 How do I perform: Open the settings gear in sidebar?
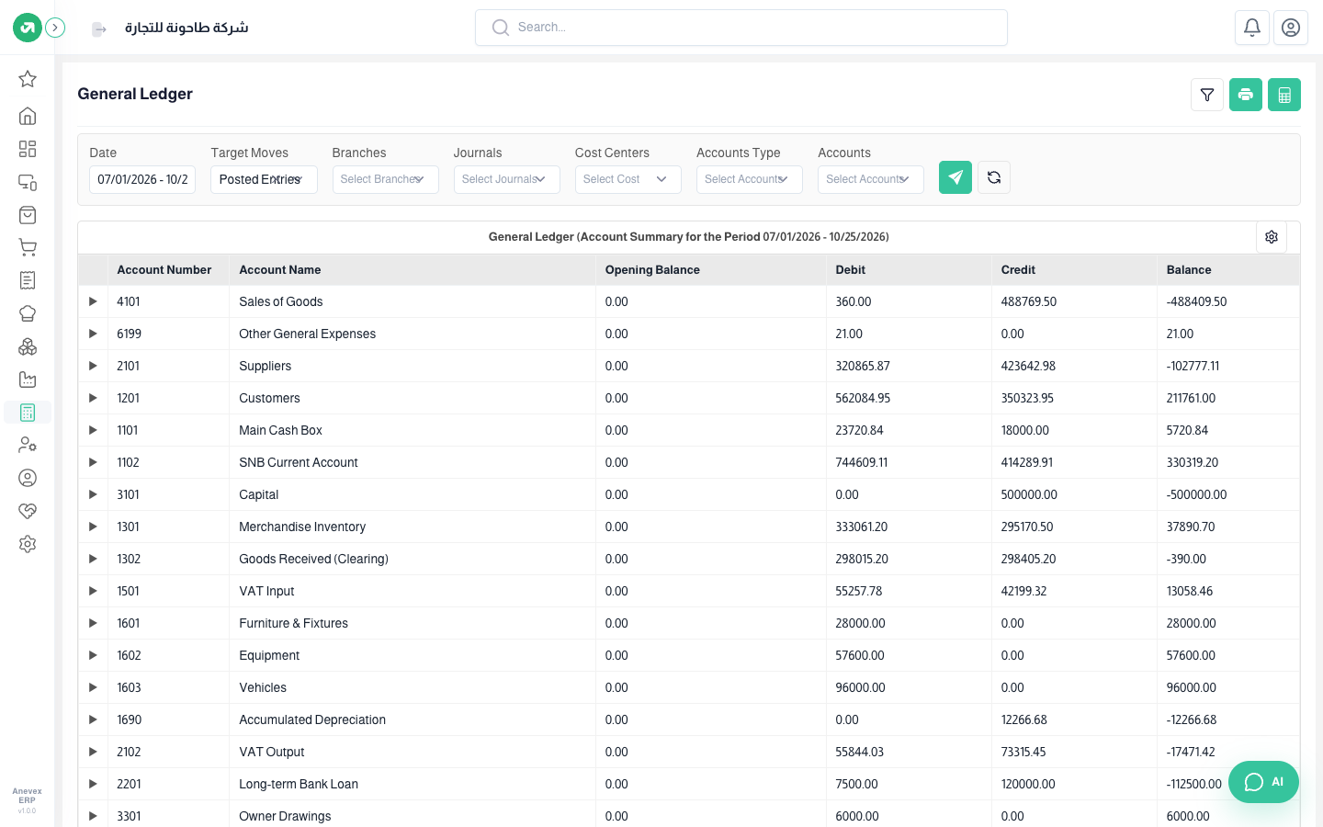[28, 544]
